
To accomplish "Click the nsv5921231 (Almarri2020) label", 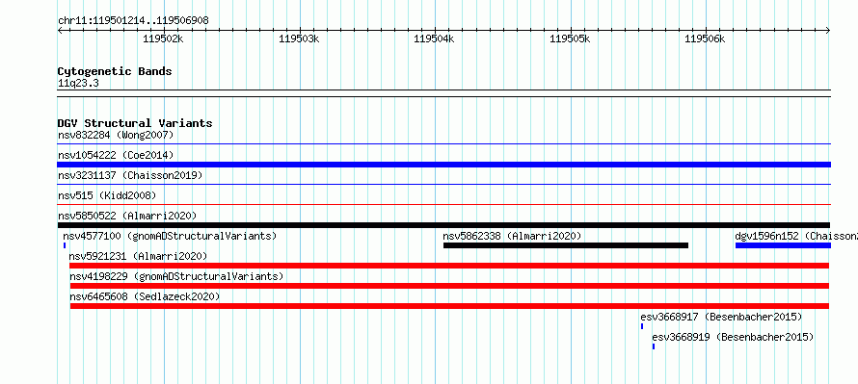I will click(138, 256).
